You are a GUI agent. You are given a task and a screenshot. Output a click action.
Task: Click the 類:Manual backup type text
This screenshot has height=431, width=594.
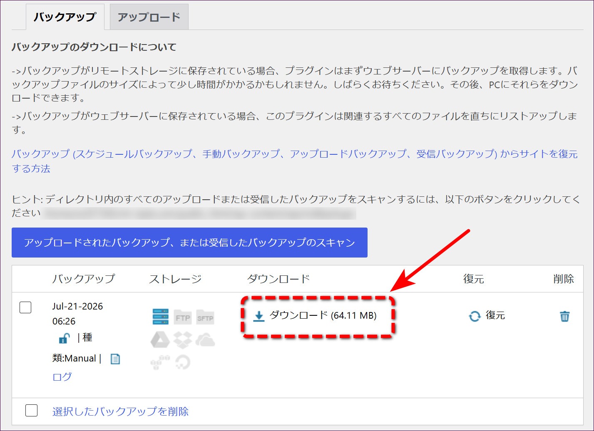point(74,358)
